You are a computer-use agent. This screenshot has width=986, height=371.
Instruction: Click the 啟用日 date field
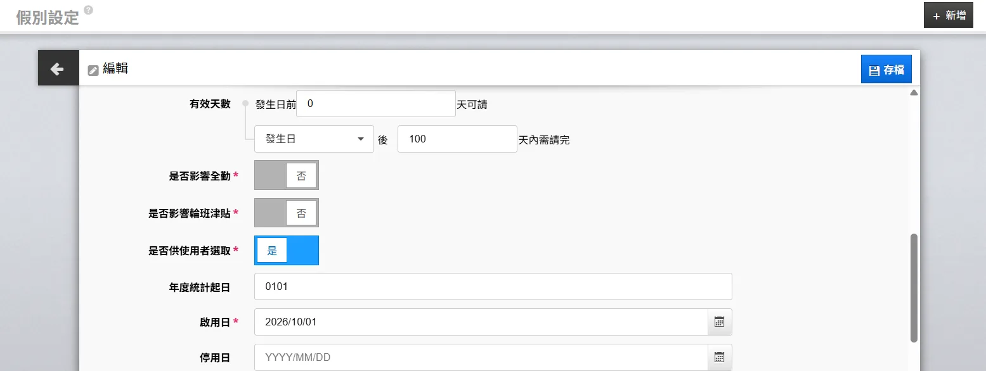point(481,322)
